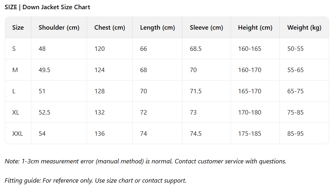Click the Down Jacket Size Chart title
Screen dimensions: 332x189
(47, 7)
